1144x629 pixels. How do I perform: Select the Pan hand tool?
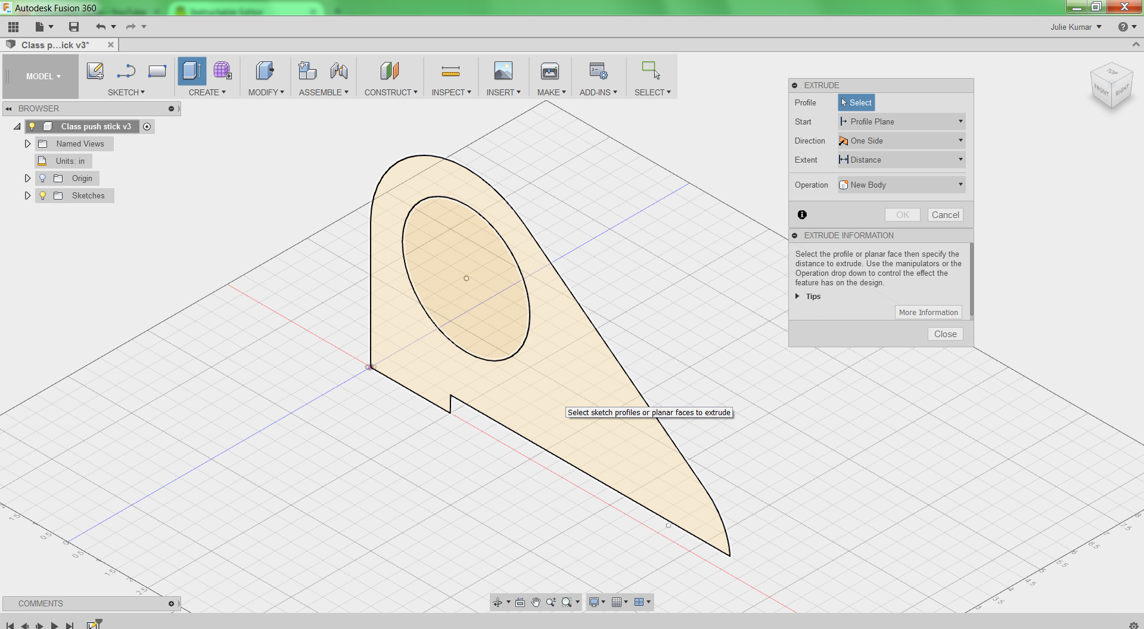coord(536,602)
